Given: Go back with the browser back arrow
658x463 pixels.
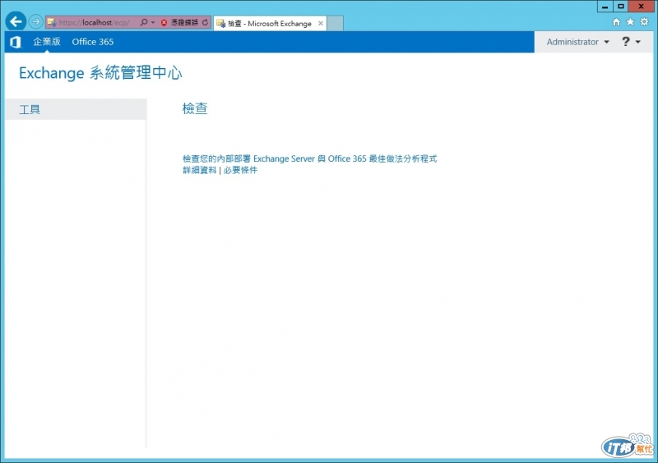Looking at the screenshot, I should (16, 21).
